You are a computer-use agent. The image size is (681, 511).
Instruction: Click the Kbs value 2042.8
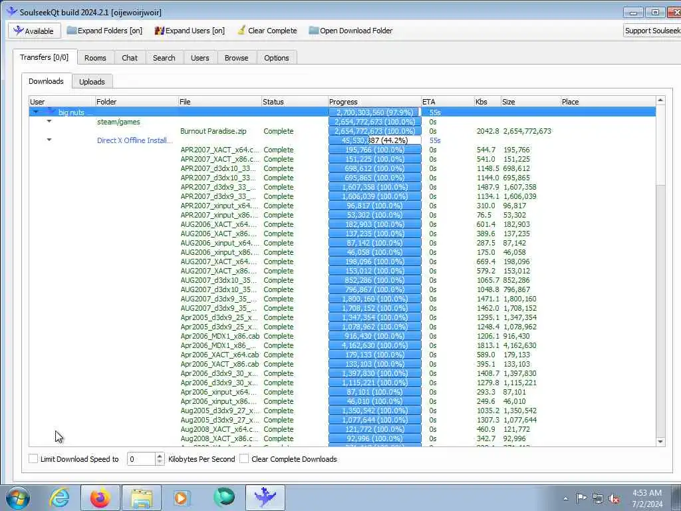point(487,131)
